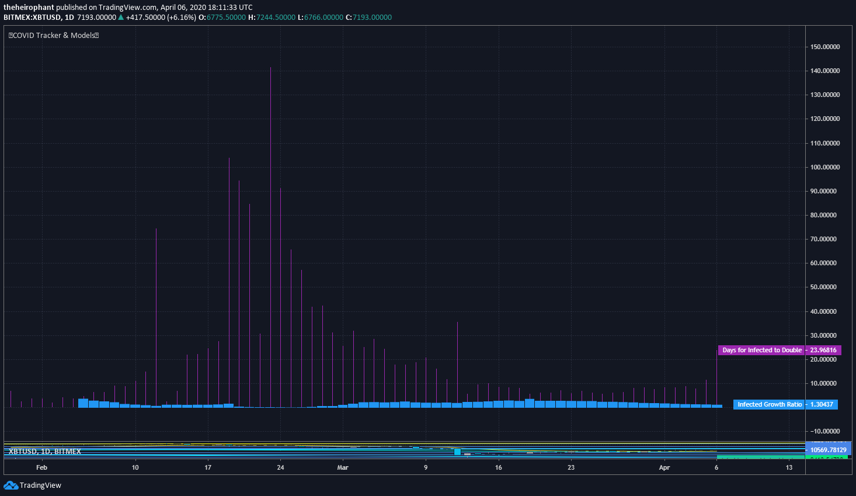Click the high value H:7244.50000
856x496 pixels.
272,17
